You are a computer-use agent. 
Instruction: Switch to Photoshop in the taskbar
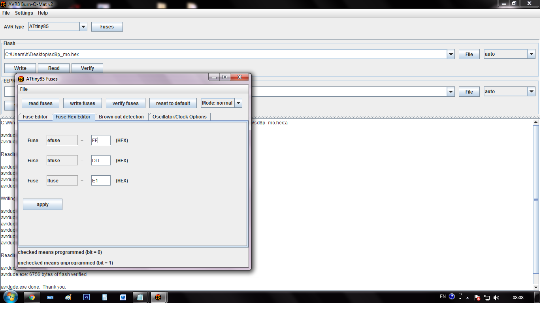coord(87,297)
